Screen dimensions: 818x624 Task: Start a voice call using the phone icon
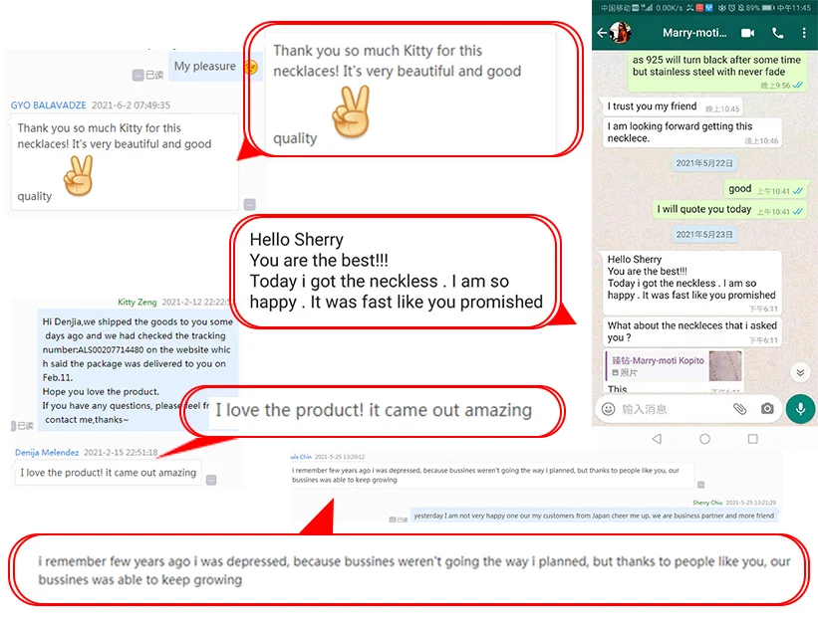coord(777,33)
